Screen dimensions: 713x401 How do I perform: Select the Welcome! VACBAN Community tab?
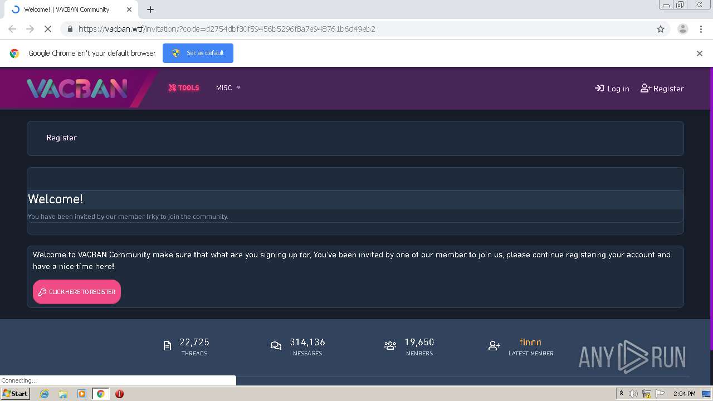click(x=71, y=9)
